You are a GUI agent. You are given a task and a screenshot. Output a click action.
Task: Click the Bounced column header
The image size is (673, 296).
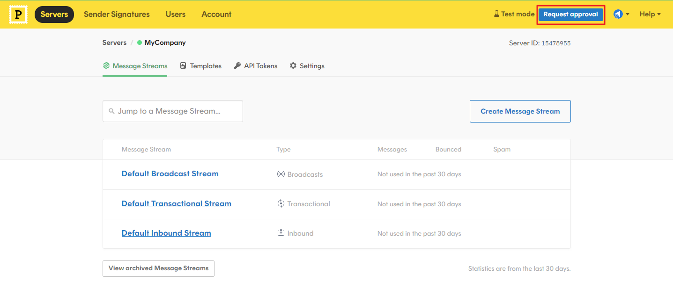tap(448, 150)
